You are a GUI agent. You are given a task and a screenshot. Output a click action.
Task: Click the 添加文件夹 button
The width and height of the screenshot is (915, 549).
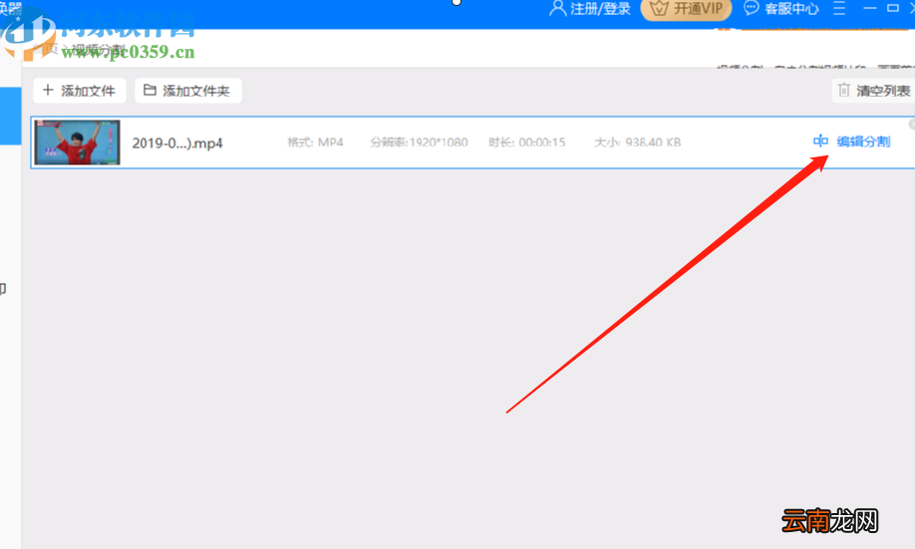click(188, 91)
